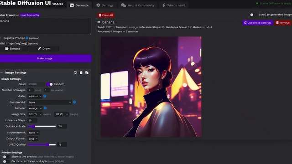The image size is (292, 164).
Task: Enable Show a live preview toggle
Action: tap(6, 157)
